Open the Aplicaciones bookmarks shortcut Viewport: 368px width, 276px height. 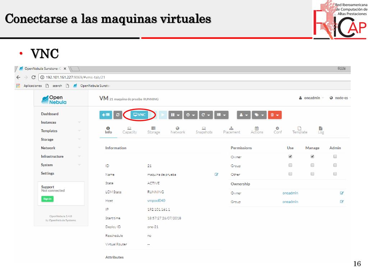point(29,86)
